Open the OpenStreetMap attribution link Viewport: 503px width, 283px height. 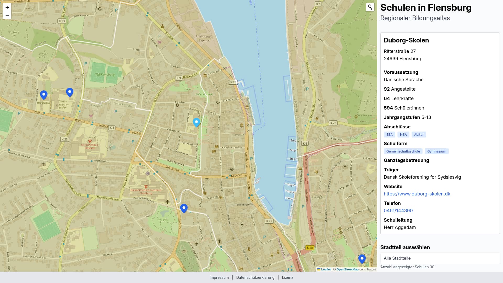click(347, 269)
